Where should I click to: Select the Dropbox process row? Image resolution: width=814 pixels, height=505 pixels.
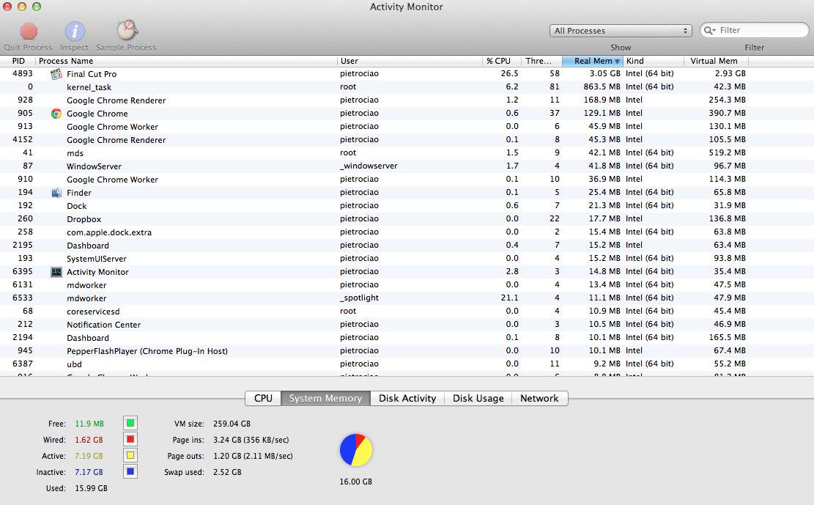point(407,219)
